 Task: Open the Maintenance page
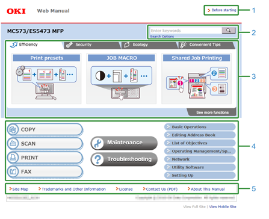(124, 143)
